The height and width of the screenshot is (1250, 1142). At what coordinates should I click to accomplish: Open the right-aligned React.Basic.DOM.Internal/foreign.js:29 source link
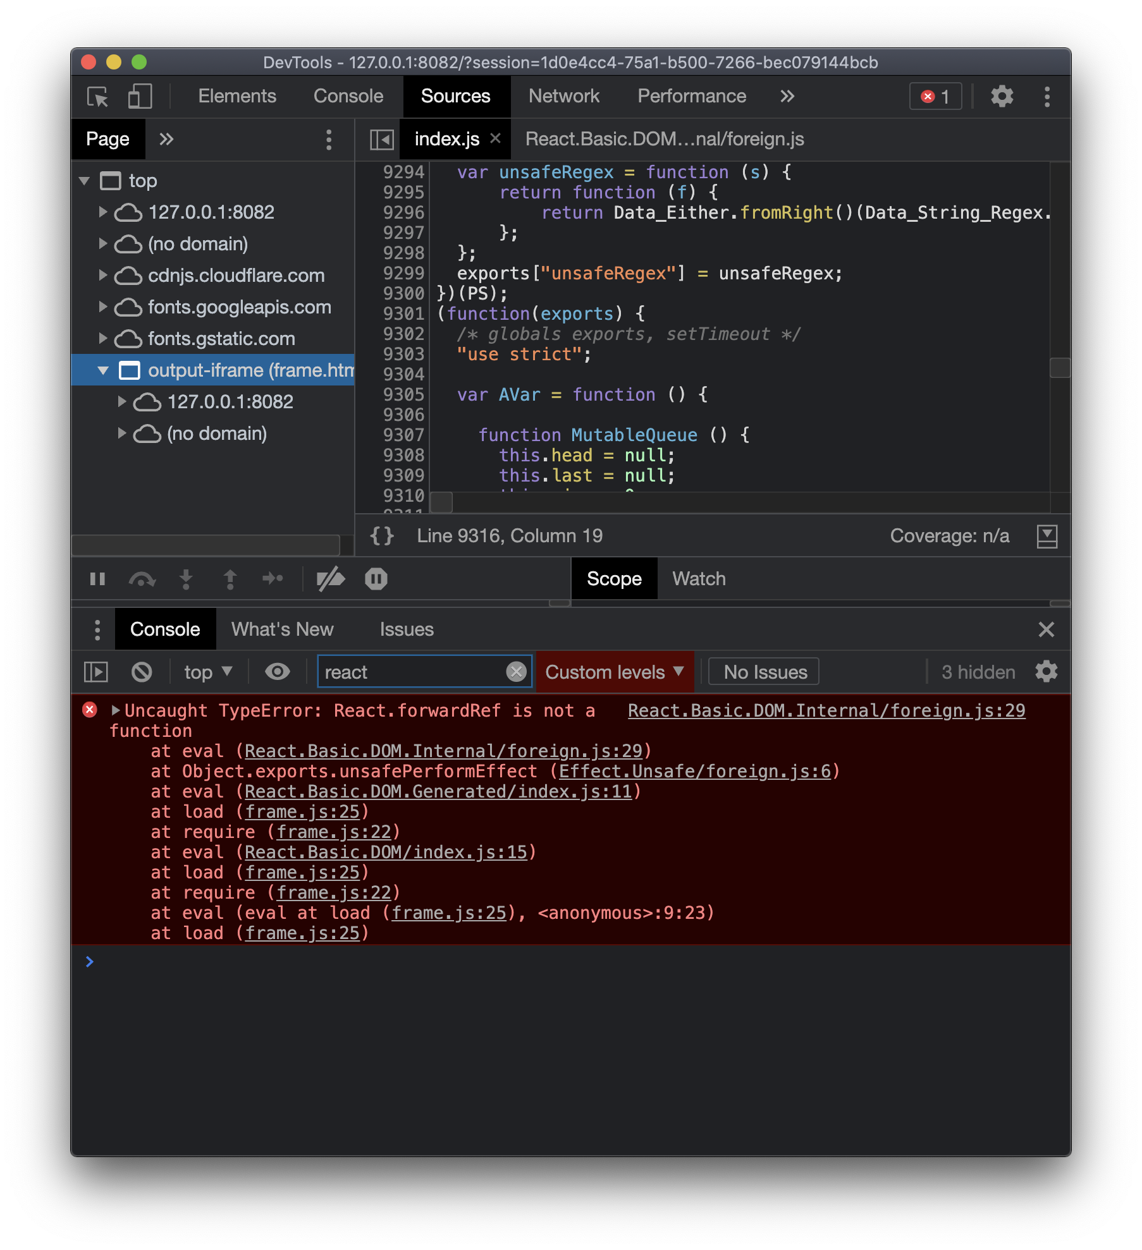tap(826, 710)
